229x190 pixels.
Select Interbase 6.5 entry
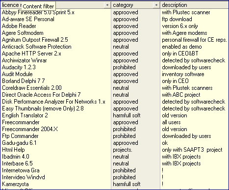[17, 163]
